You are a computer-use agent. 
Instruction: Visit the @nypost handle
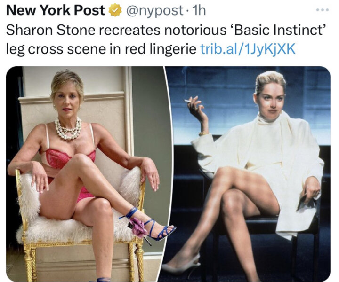point(155,11)
